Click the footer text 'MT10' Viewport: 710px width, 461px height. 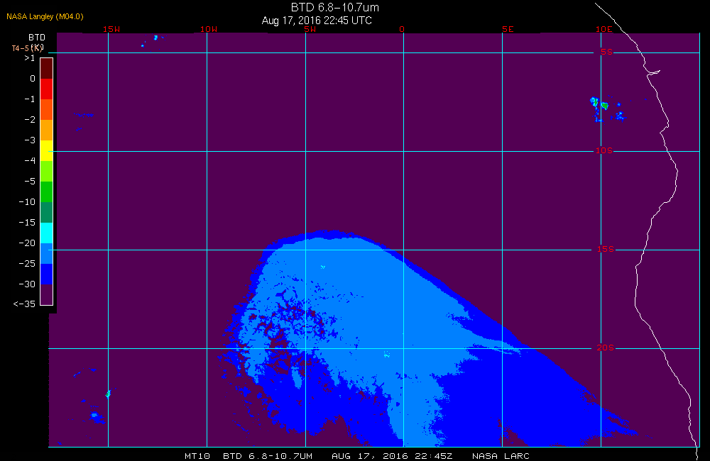197,456
